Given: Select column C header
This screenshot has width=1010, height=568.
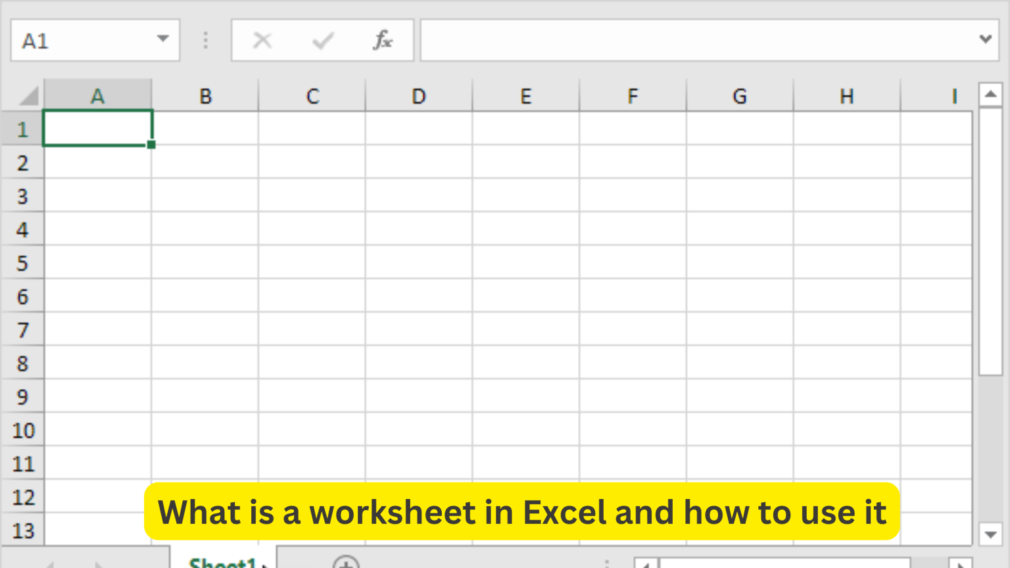Looking at the screenshot, I should point(312,95).
